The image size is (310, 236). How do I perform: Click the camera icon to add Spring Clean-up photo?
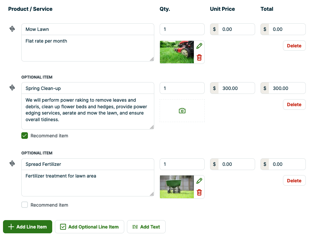click(x=182, y=111)
